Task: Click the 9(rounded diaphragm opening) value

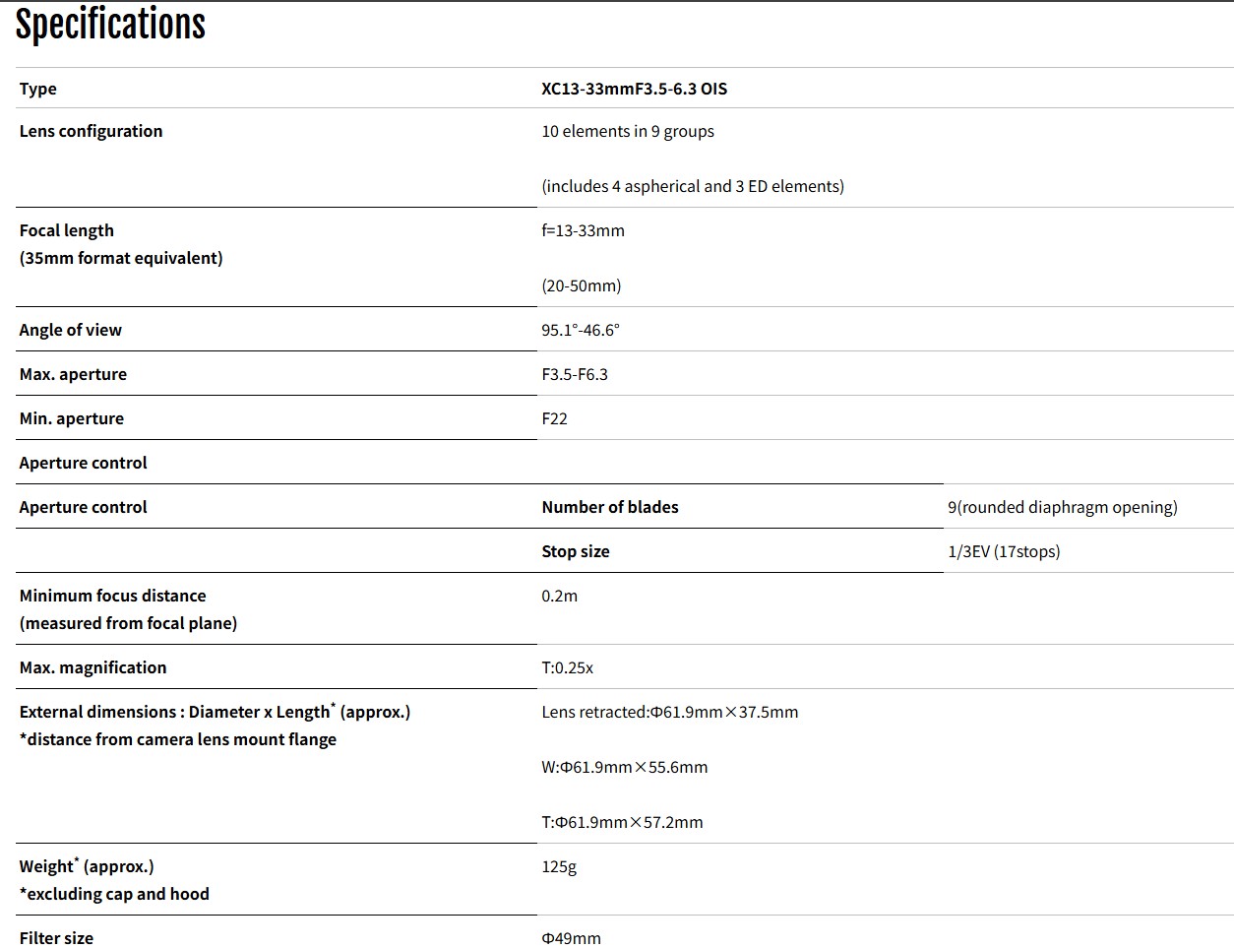Action: 1062,507
